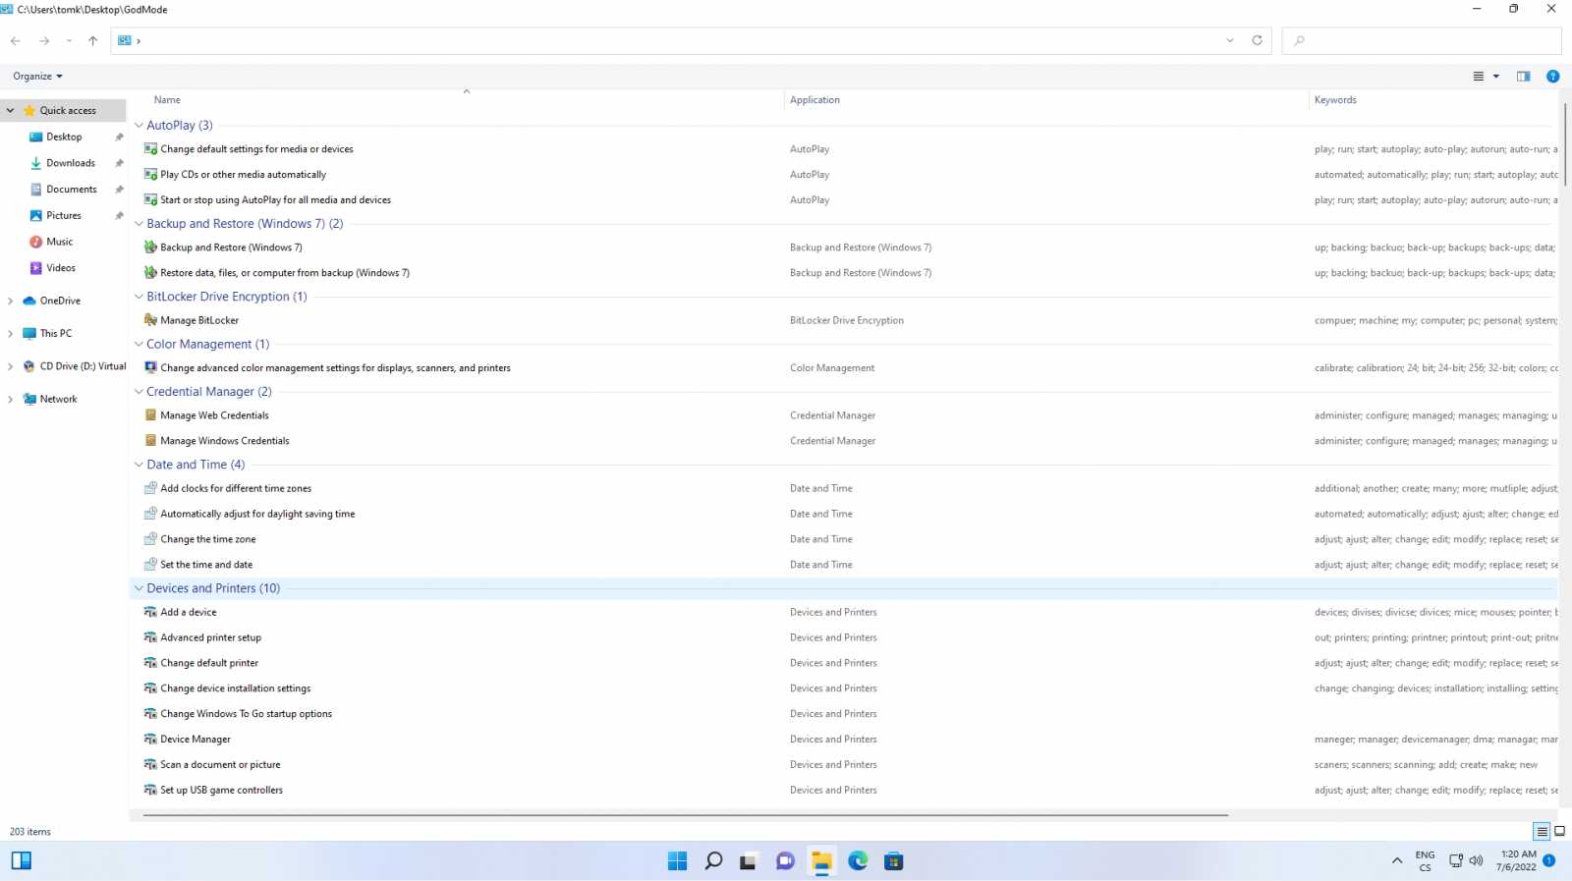Image resolution: width=1572 pixels, height=881 pixels.
Task: Select Desktop in Quick access
Action: point(64,138)
